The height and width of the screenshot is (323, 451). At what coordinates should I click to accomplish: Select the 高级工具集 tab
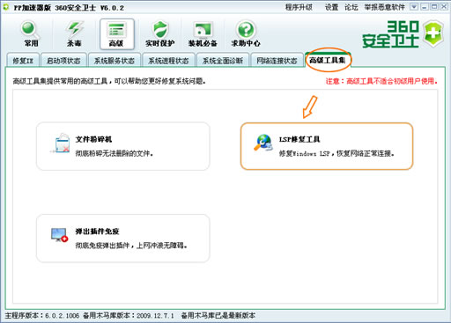click(328, 60)
